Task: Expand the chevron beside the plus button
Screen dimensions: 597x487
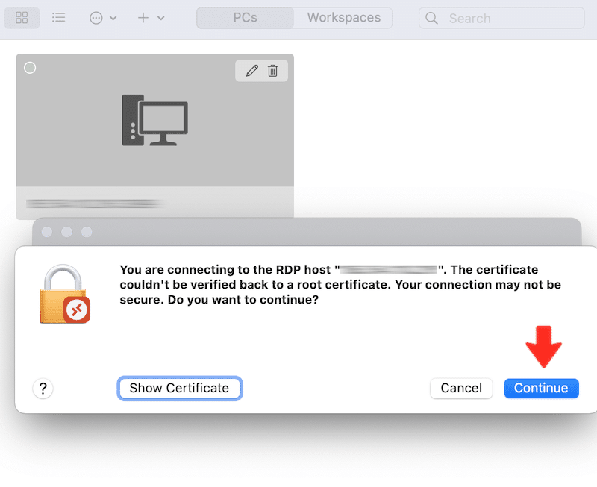Action: (161, 18)
